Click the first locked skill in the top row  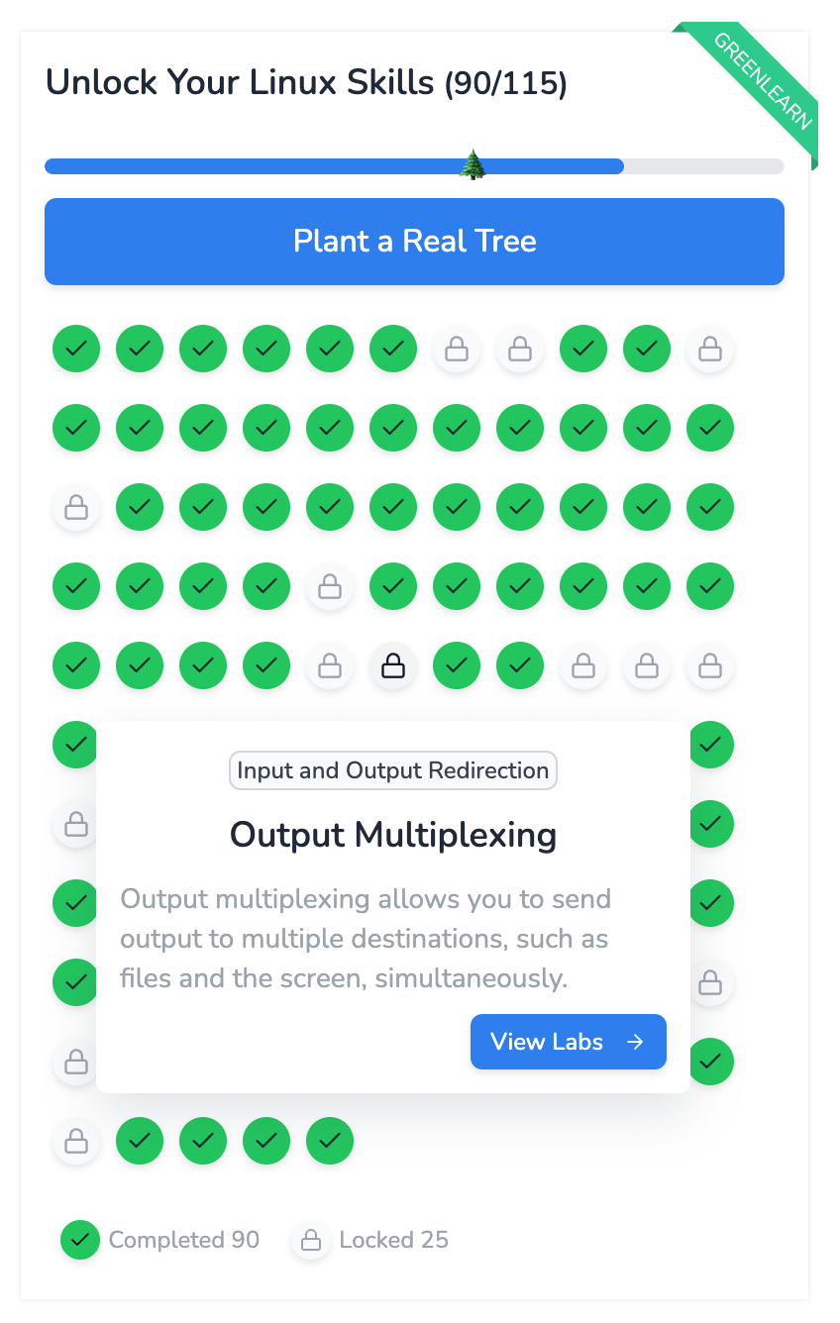pos(457,349)
